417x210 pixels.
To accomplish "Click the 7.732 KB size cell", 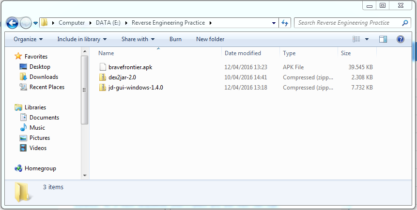I will (362, 88).
